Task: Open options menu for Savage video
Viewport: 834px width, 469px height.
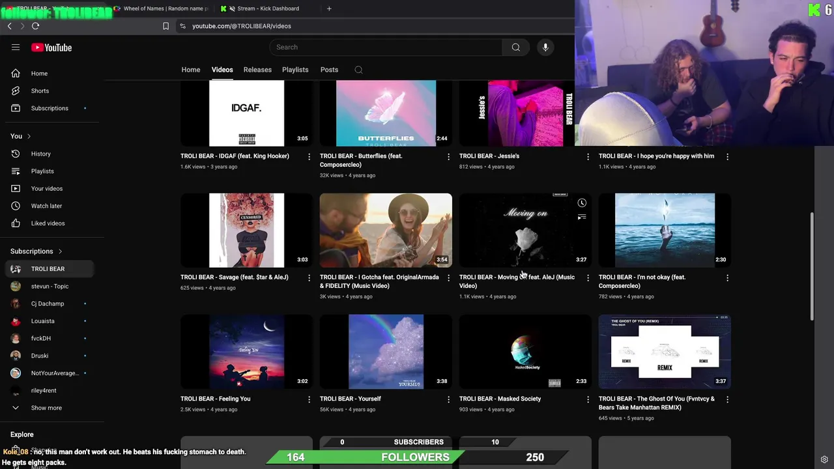Action: click(309, 277)
